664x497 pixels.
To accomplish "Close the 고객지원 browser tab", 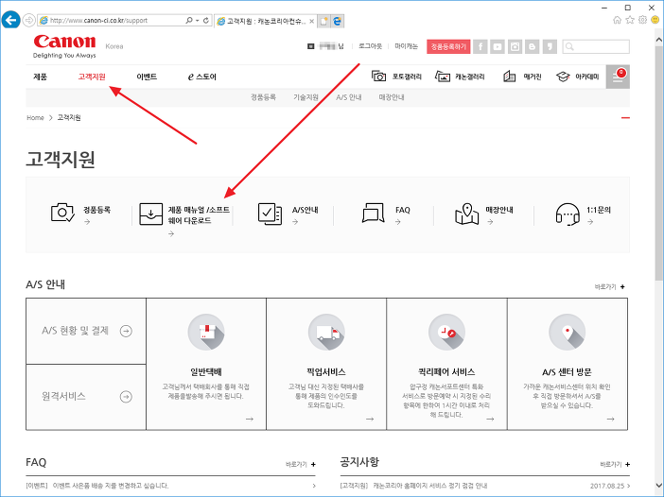I will pyautogui.click(x=312, y=21).
